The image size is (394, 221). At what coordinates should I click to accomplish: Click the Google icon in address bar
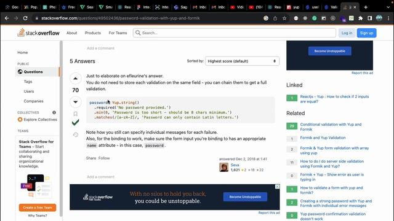click(x=266, y=18)
